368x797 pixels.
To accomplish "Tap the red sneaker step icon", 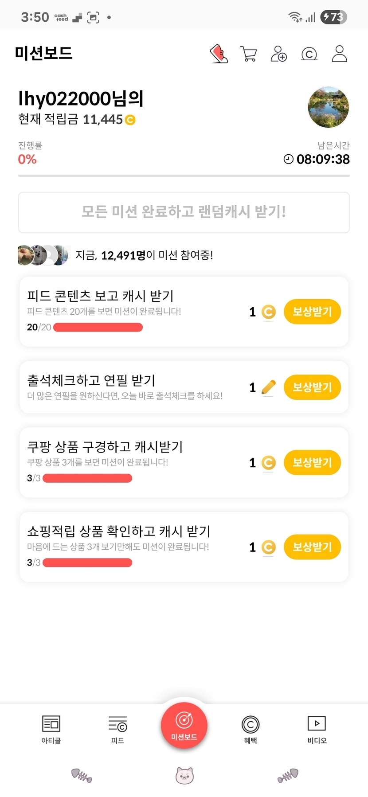I will tap(219, 54).
